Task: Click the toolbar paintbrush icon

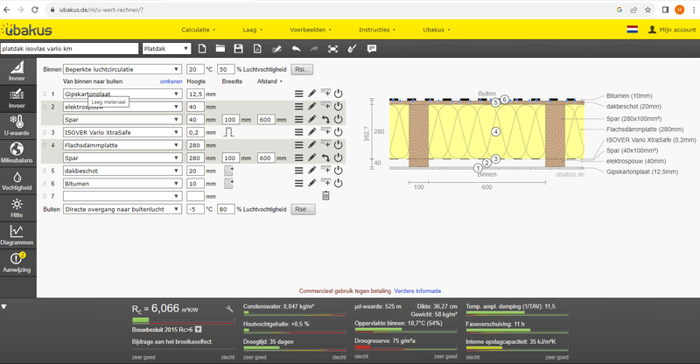Action: click(x=353, y=49)
